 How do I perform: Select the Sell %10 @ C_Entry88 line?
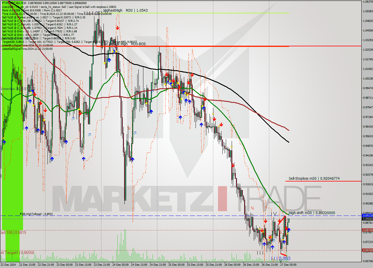(x=39, y=28)
